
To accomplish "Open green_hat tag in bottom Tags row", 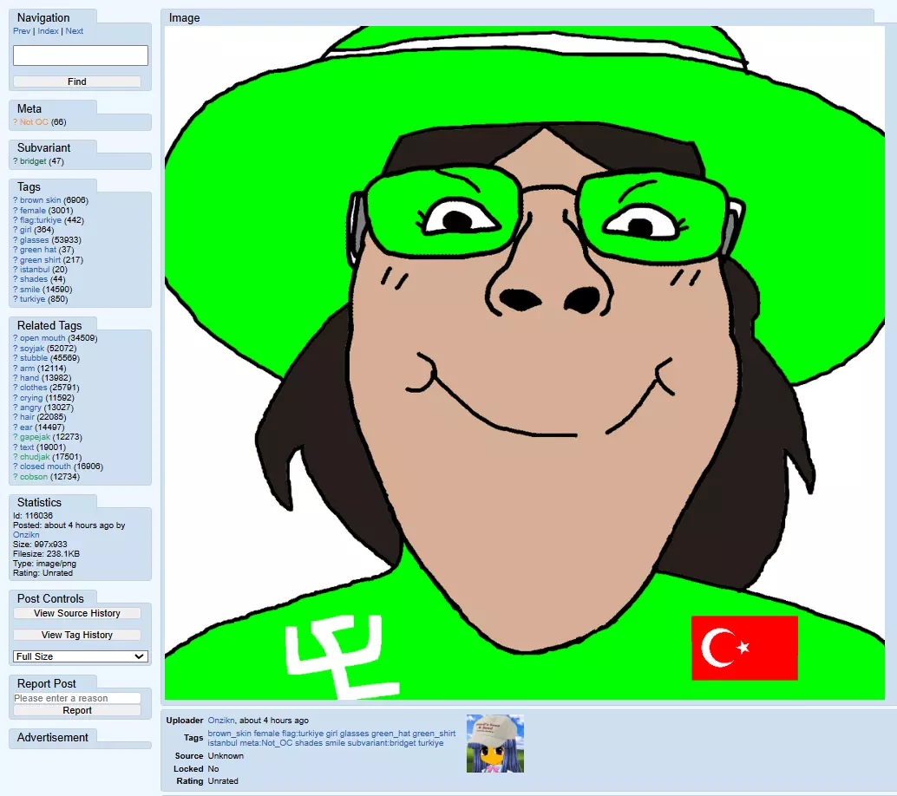I will coord(390,734).
